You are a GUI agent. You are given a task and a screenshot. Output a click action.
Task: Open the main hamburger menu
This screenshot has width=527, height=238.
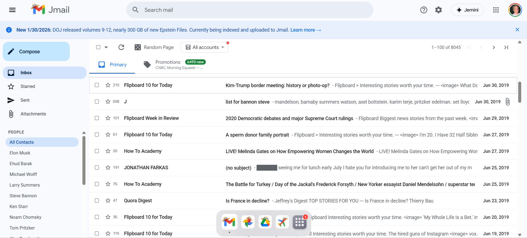[12, 10]
